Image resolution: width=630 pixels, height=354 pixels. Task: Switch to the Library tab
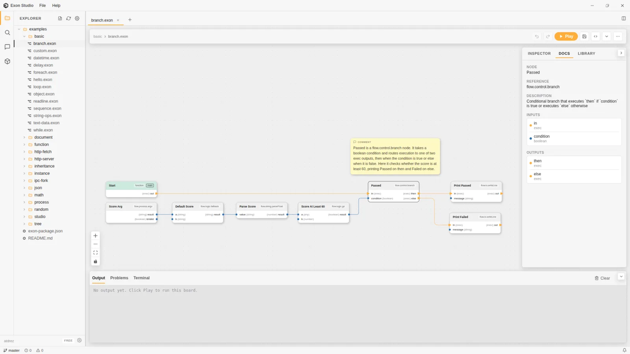[586, 53]
